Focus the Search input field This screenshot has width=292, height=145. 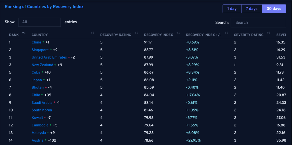(x=258, y=23)
